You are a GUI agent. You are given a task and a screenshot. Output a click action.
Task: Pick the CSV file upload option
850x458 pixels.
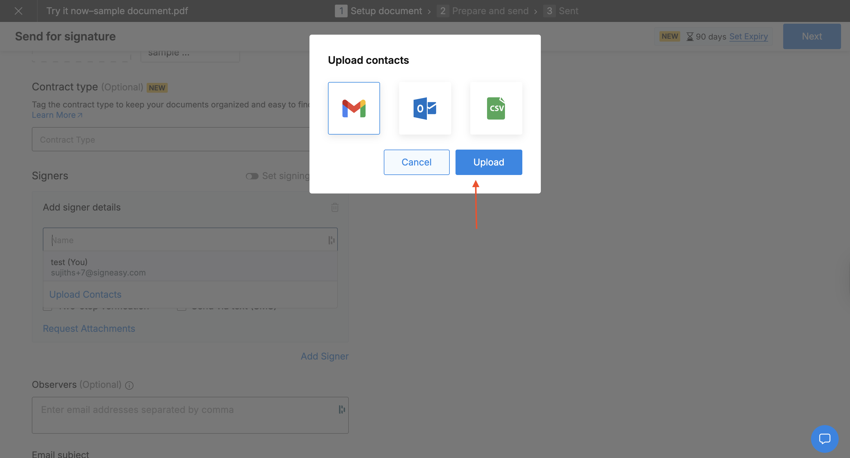point(496,108)
